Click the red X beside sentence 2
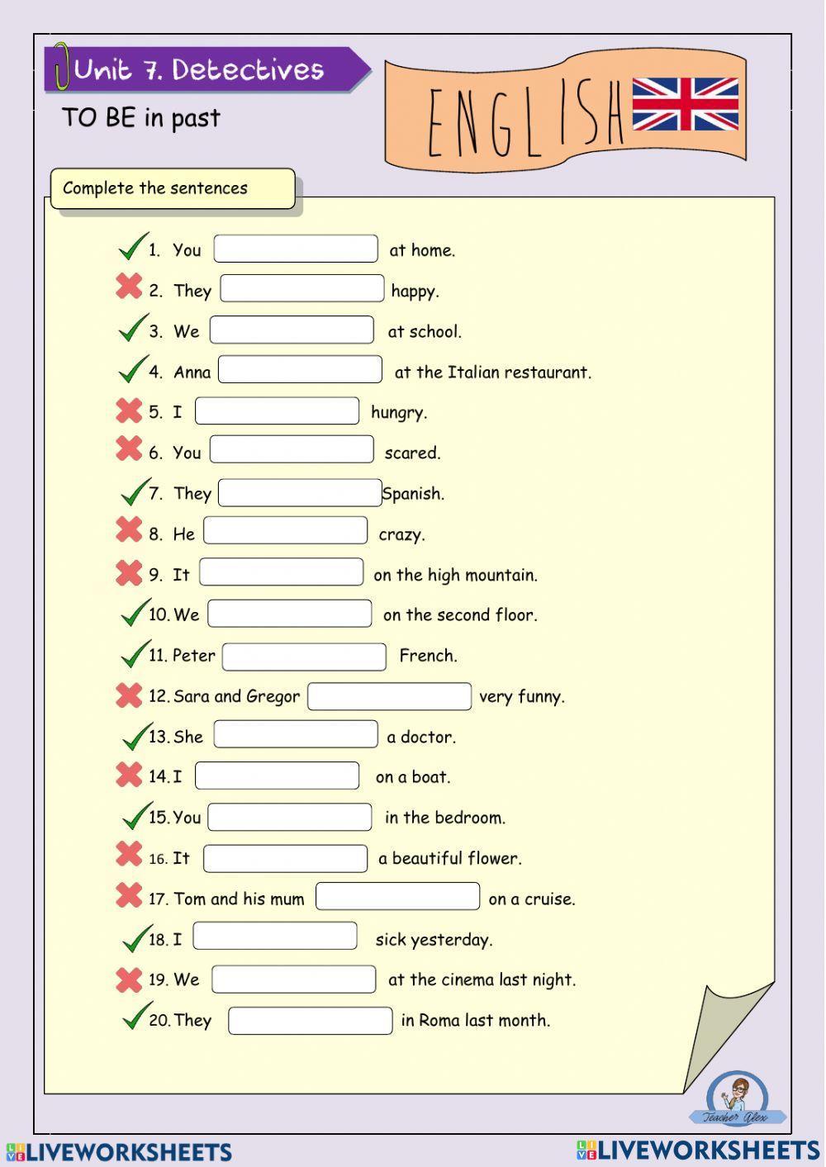This screenshot has height=1167, width=826. [x=129, y=287]
